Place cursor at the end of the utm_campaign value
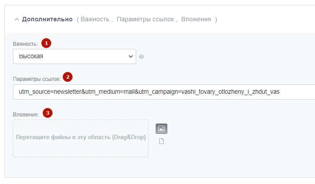Viewport: 315px width, 184px height. pos(280,92)
